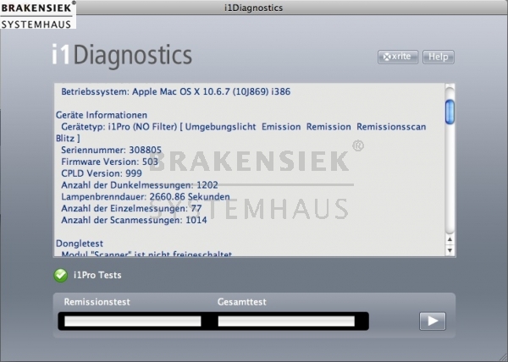Select 'Lampenbrenndauer: 2660.86 Sekunden' line

(x=146, y=197)
